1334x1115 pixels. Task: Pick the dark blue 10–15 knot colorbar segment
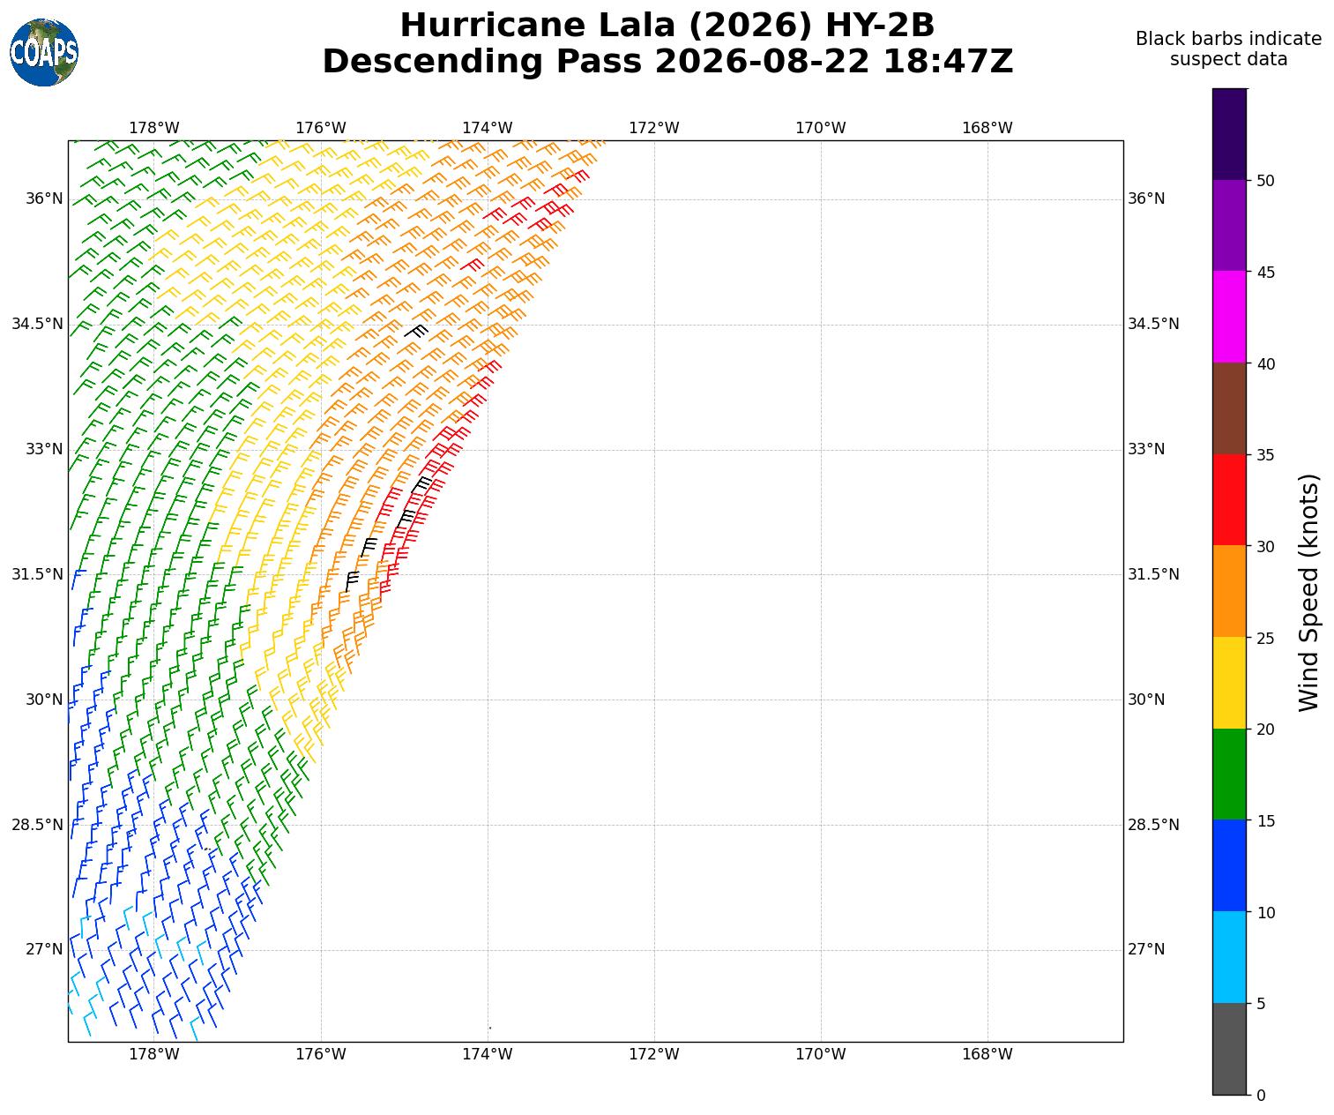coord(1230,865)
